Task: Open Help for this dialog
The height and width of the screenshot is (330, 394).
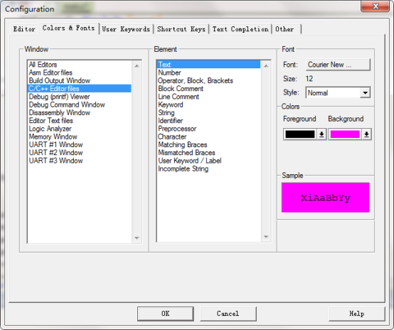Action: pyautogui.click(x=356, y=314)
